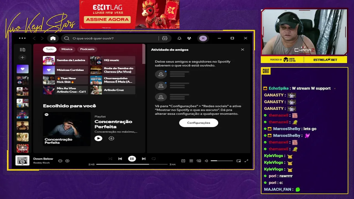Toggle Now Playing view icon
The height and width of the screenshot is (199, 354).
click(x=183, y=161)
